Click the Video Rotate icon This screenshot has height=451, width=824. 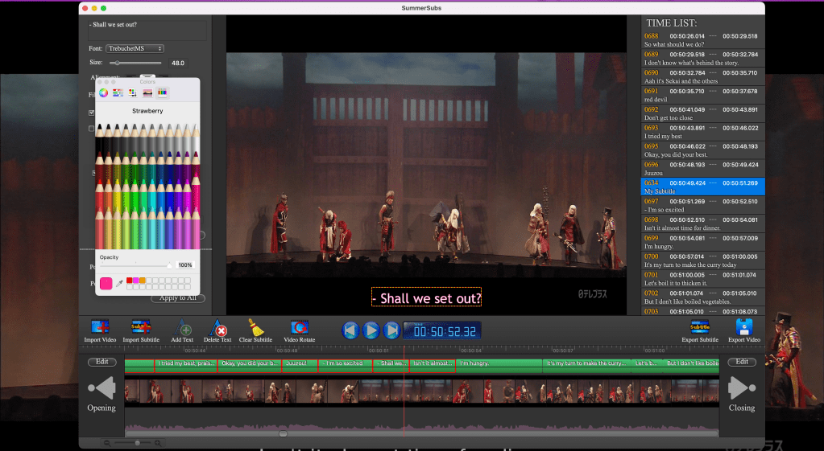[300, 327]
